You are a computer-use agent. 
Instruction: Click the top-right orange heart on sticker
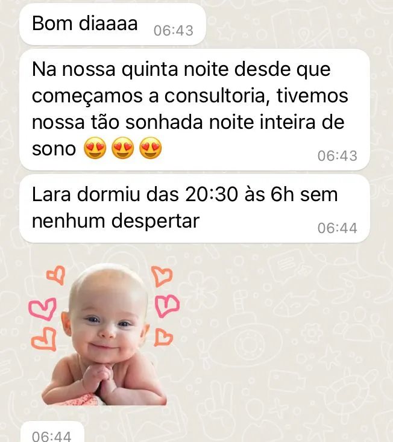[162, 276]
